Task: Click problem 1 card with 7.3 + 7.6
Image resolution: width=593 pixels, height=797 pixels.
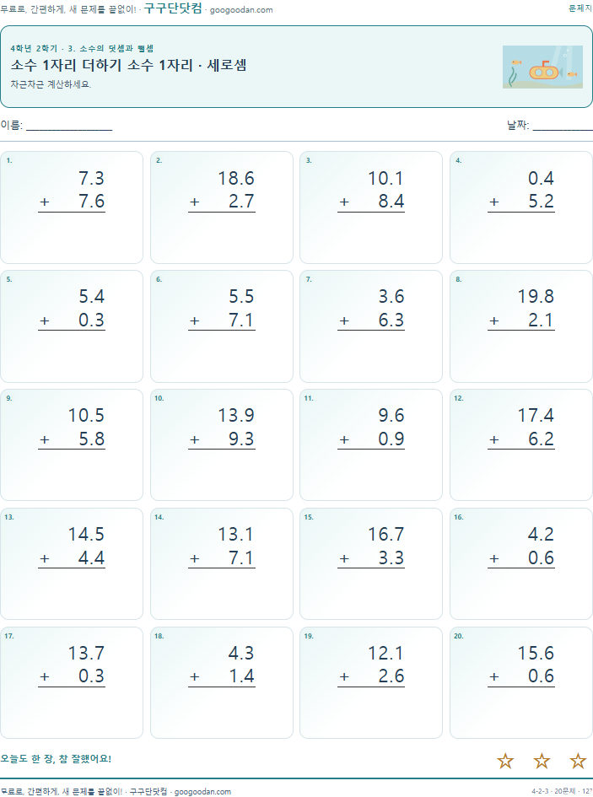Action: tap(72, 207)
